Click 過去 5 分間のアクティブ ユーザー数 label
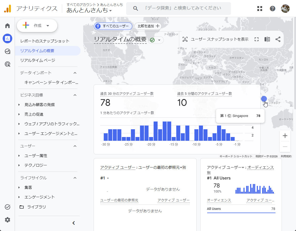 [204, 94]
